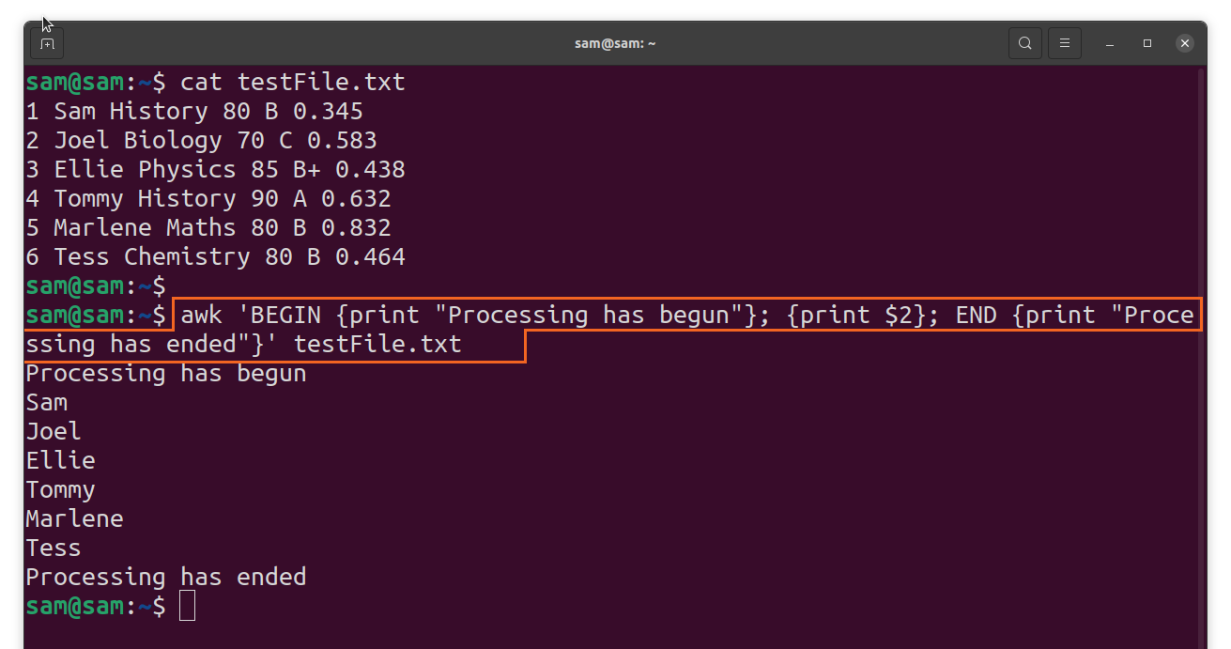Select the testFile.txt filename in the cat command
This screenshot has height=649, width=1231.
pyautogui.click(x=321, y=82)
